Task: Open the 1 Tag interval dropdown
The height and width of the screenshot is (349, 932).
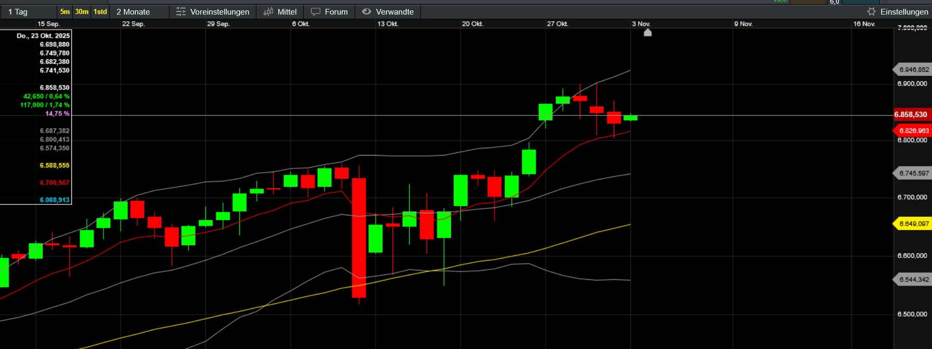Action: [29, 11]
